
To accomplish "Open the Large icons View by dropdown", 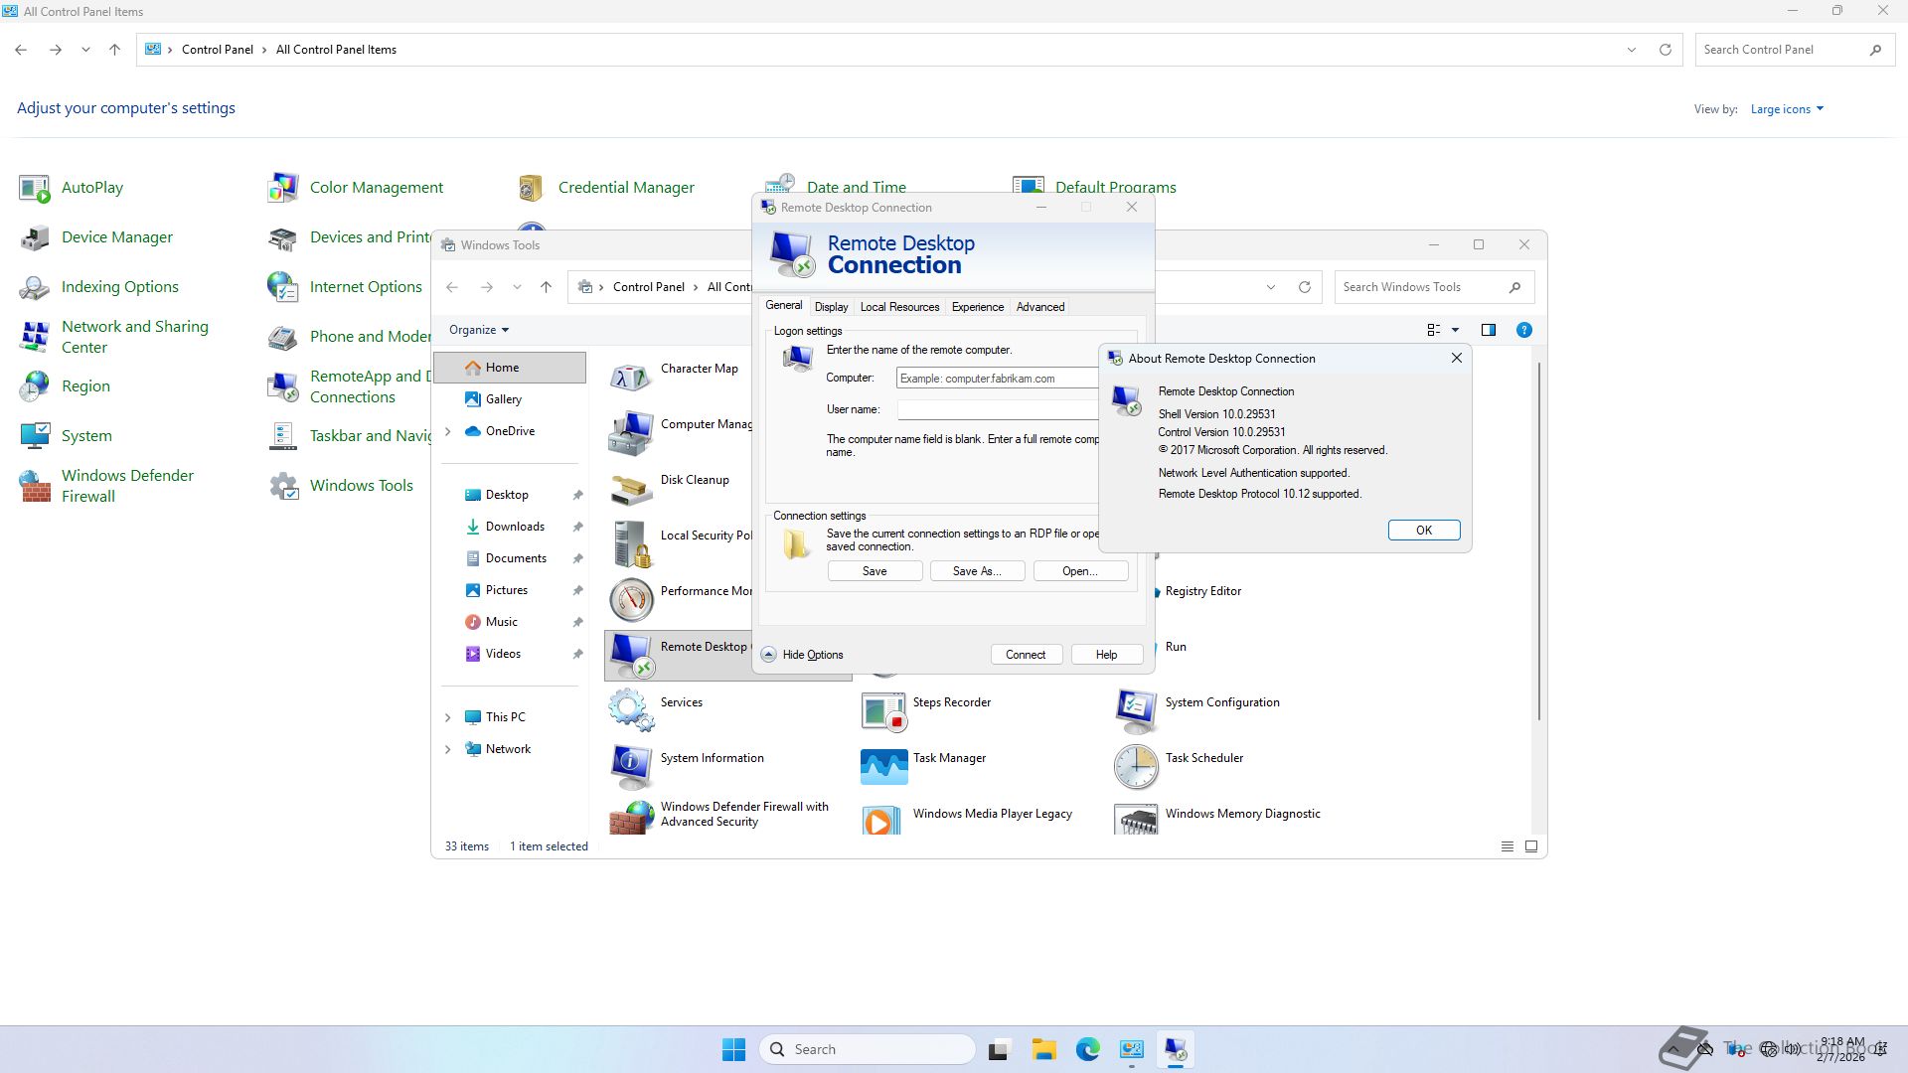I will 1787,109.
